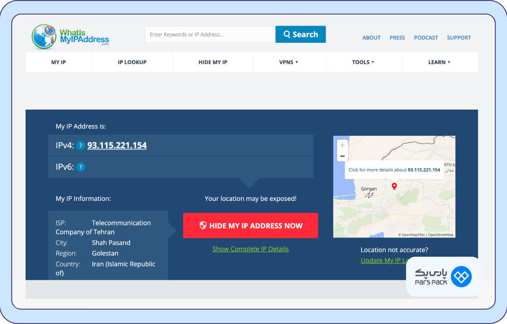Open the VPNS dropdown menu
The width and height of the screenshot is (507, 324).
pyautogui.click(x=289, y=62)
